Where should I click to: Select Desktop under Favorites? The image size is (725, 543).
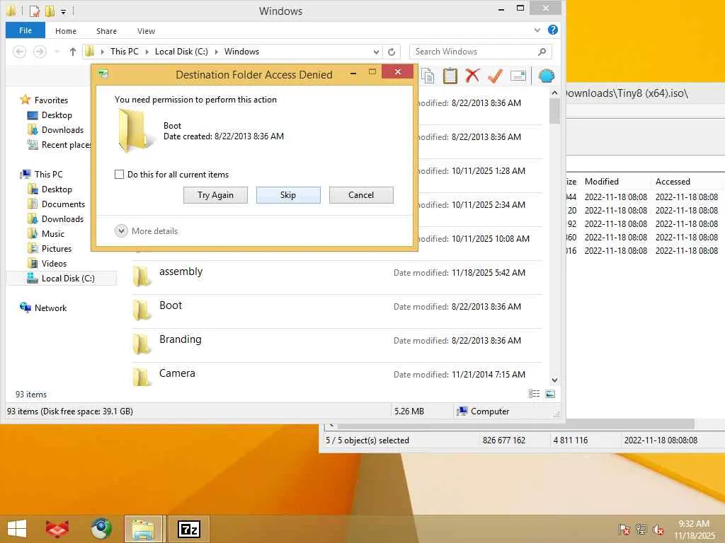[x=57, y=115]
